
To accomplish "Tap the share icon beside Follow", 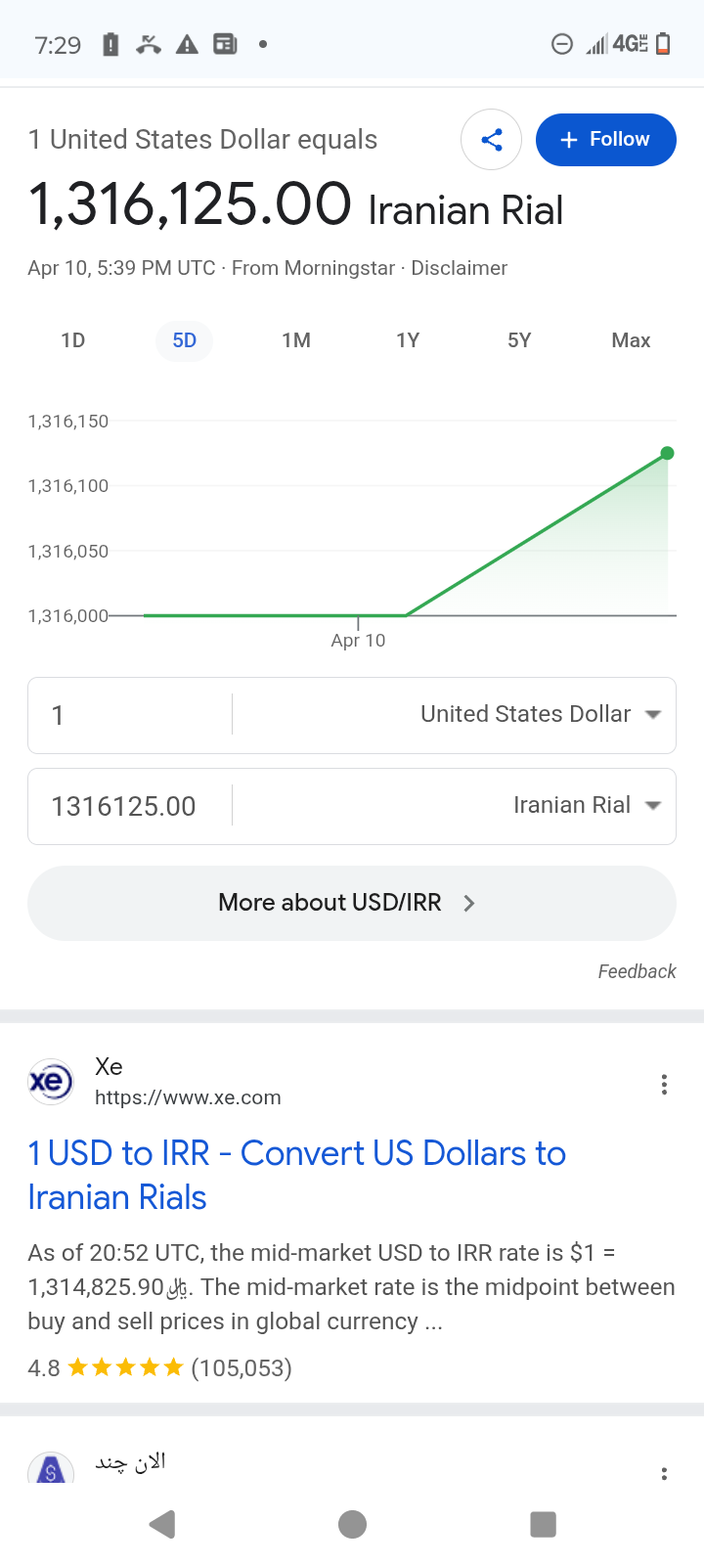I will coord(491,140).
